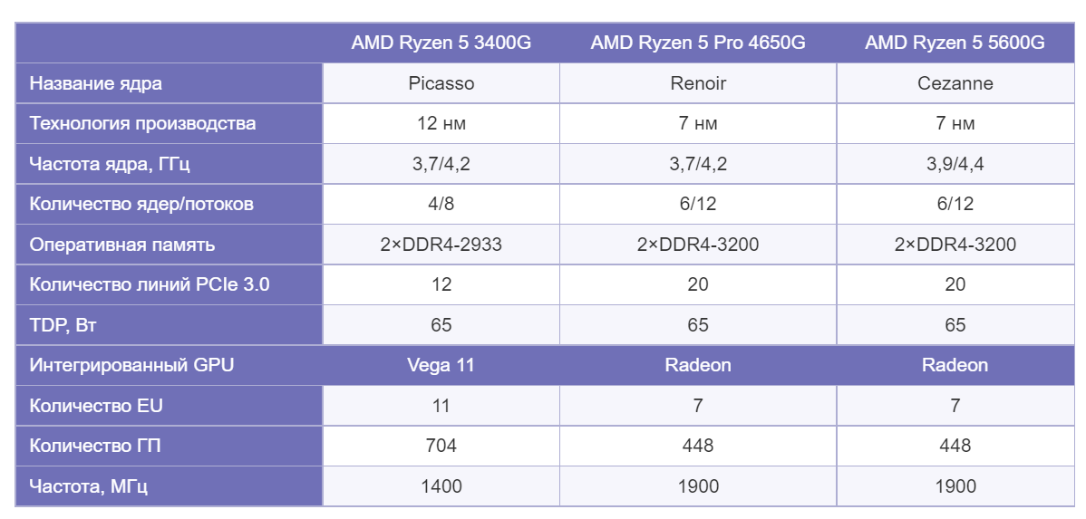This screenshot has height=519, width=1086.
Task: Click the AMD Ryzen 5 3400G column header
Action: (x=441, y=43)
